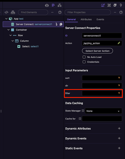The image size is (125, 159).
Task: Move serverconnect1 with the arrow icon
Action: point(57,24)
